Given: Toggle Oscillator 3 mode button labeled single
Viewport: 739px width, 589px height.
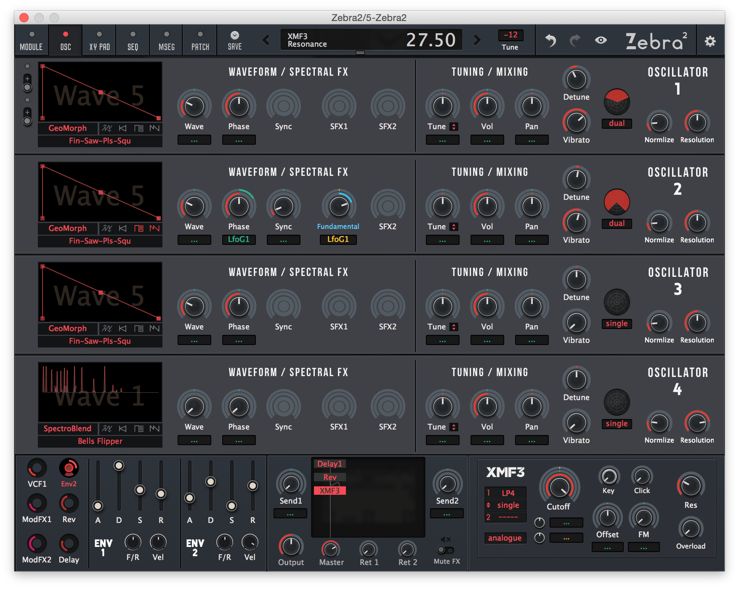Looking at the screenshot, I should pos(617,324).
